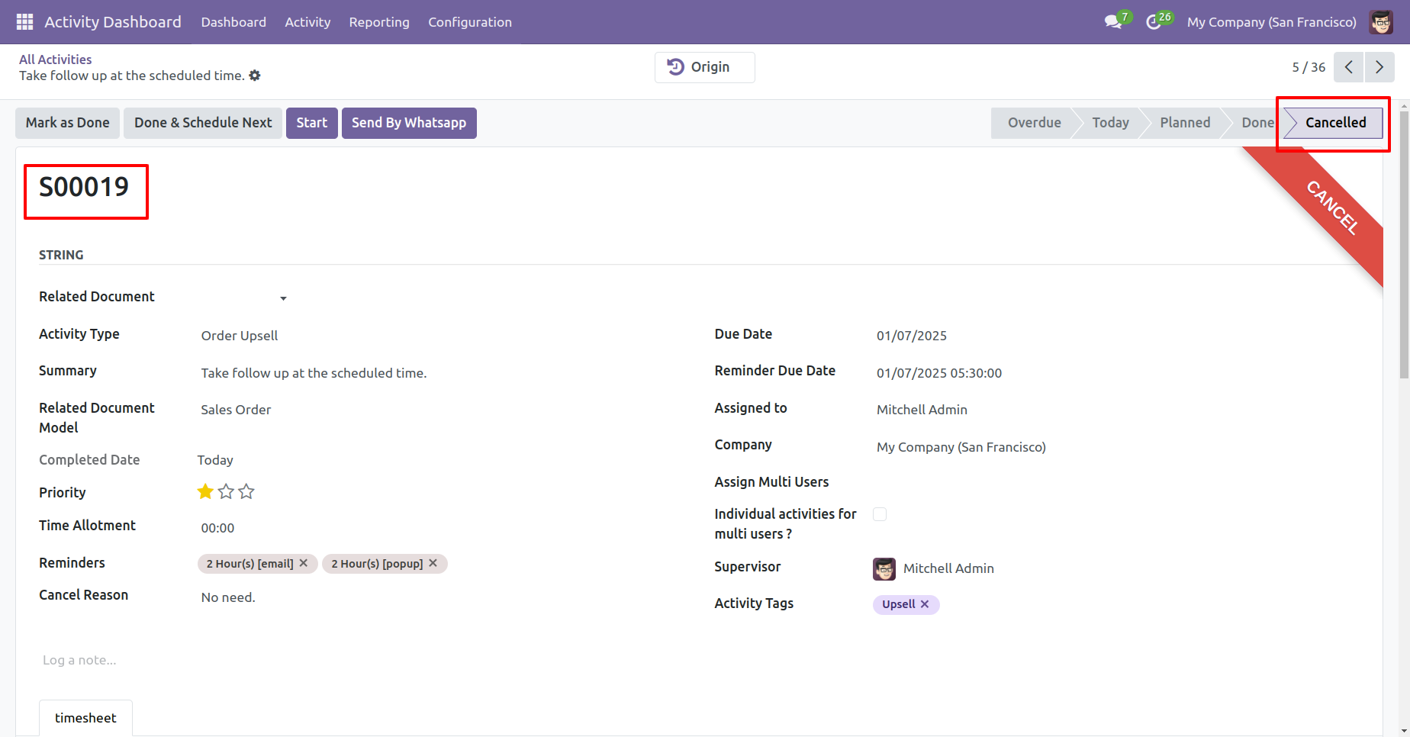Open the Activity menu
The image size is (1410, 737).
point(307,22)
